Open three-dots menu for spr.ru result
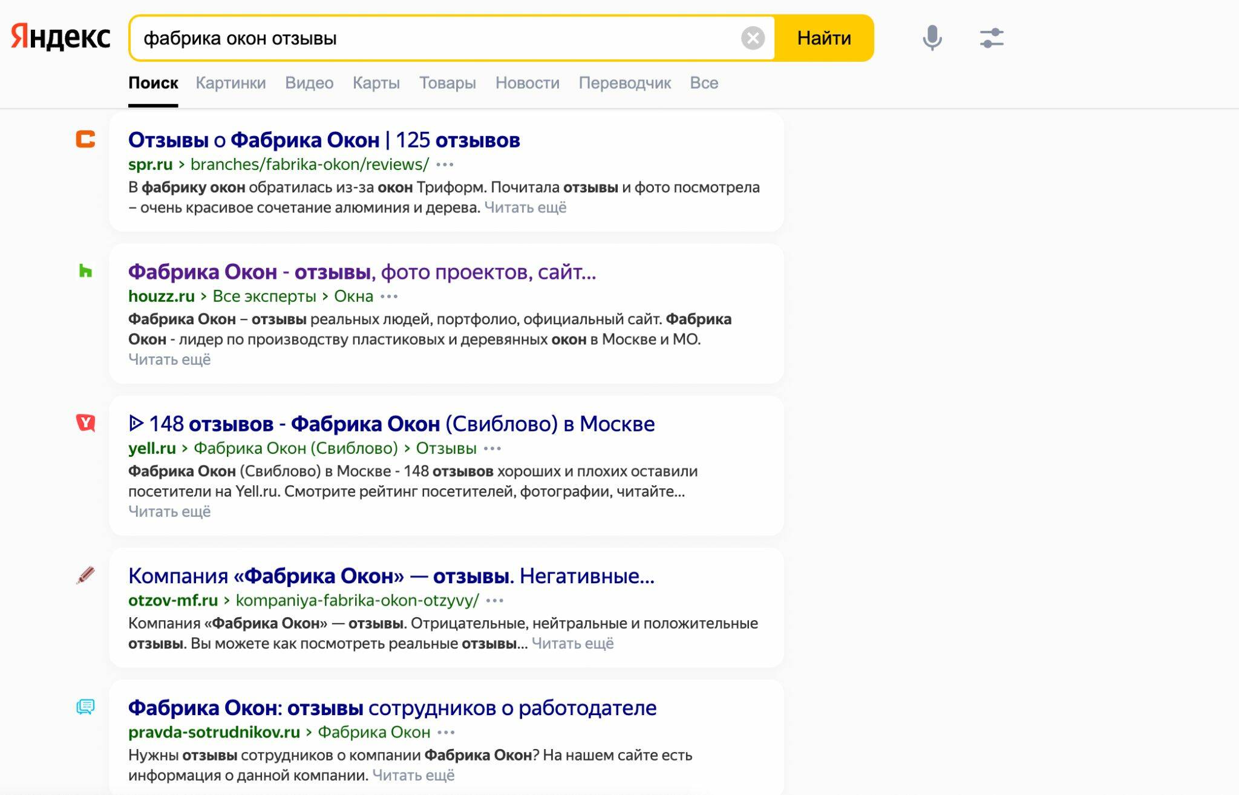 click(445, 165)
